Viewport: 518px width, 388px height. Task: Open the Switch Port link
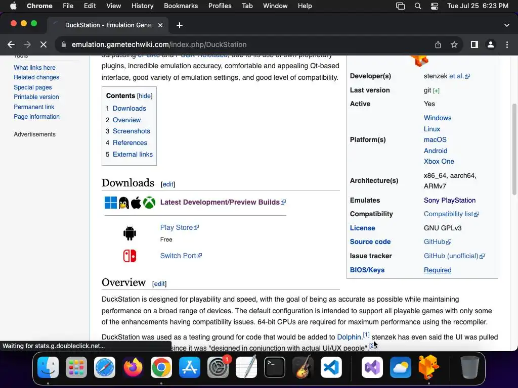(x=181, y=256)
